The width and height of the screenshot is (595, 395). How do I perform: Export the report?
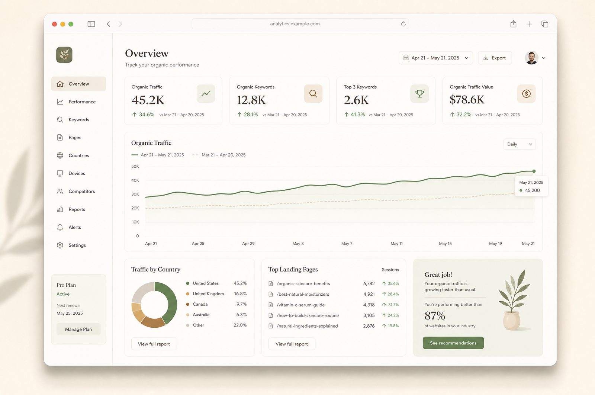pyautogui.click(x=495, y=58)
